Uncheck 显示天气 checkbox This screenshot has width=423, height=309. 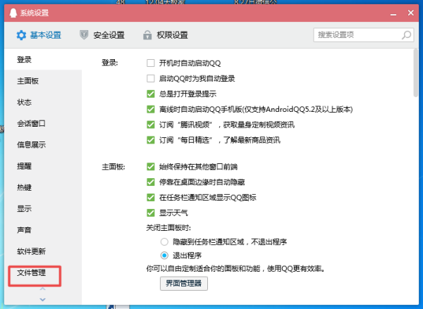point(151,213)
